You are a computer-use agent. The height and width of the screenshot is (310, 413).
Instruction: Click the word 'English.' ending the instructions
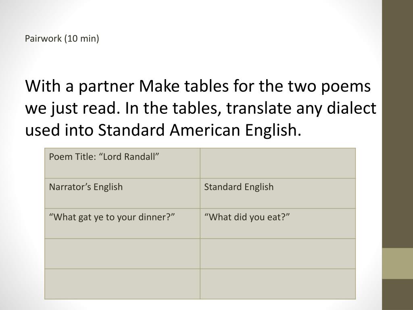point(273,130)
